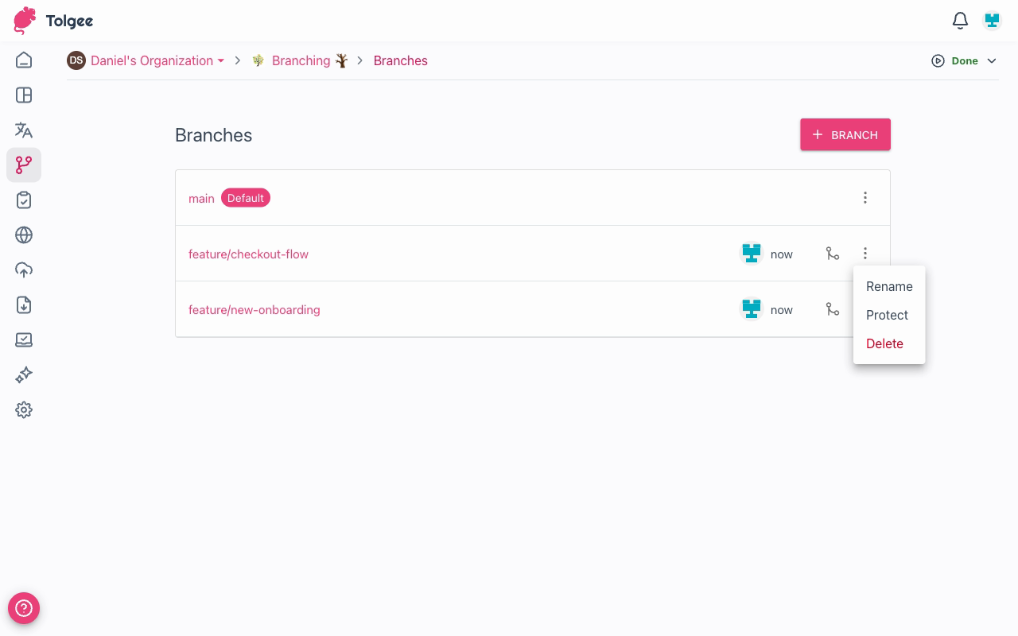Choose Delete in the open branch menu
1018x636 pixels.
pos(884,343)
